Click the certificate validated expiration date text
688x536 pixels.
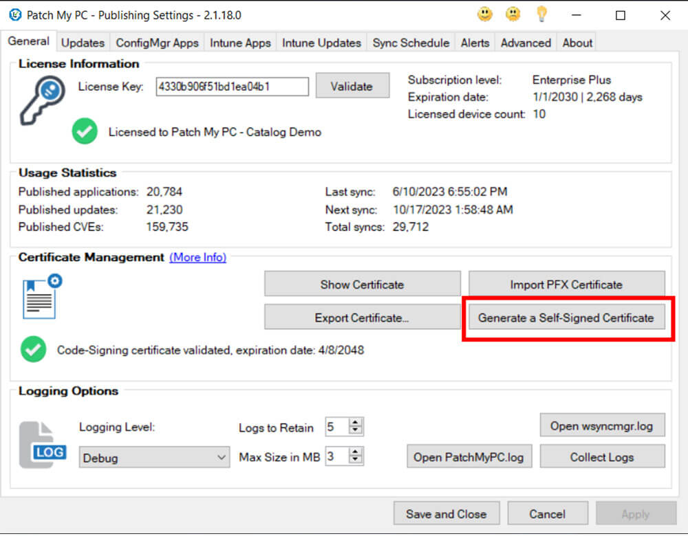211,350
